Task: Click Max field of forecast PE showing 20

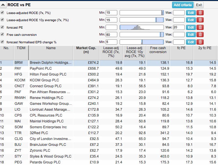Action: pyautogui.click(x=179, y=27)
